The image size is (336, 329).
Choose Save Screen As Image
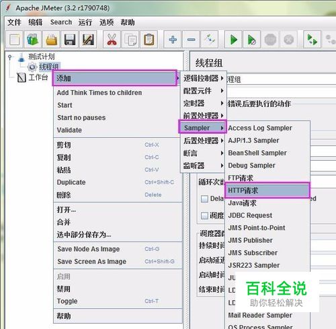118,262
